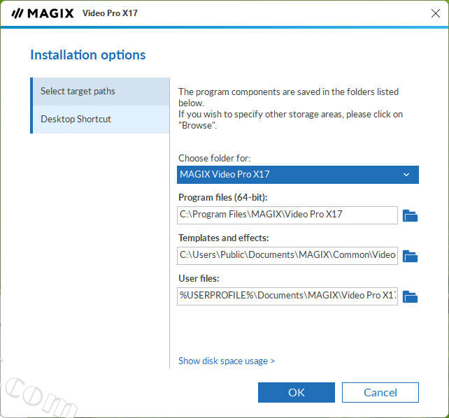Browse folder for Program files path
449x418 pixels.
tap(410, 215)
